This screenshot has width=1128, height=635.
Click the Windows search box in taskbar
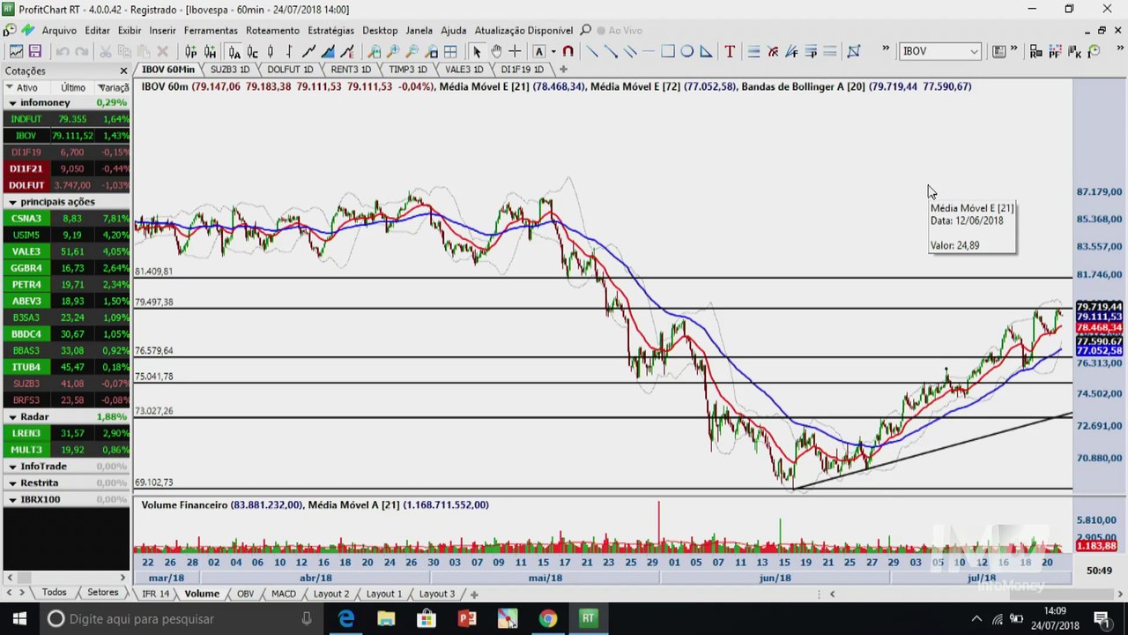point(181,619)
